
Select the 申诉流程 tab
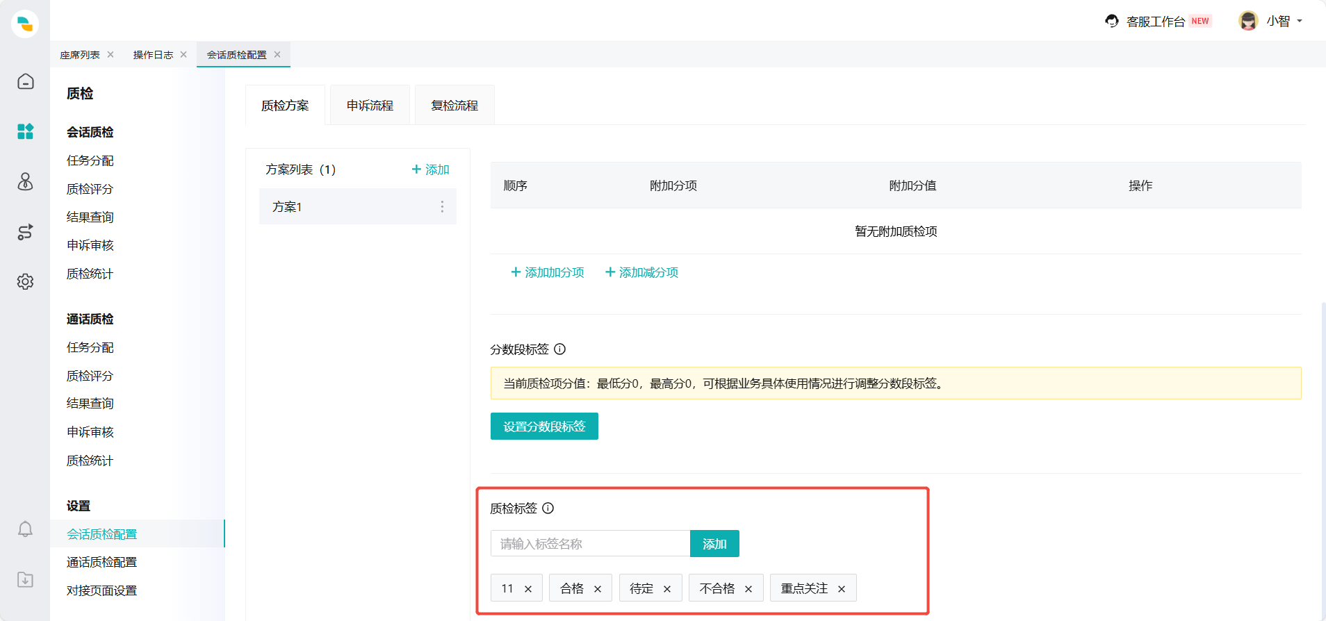click(370, 105)
